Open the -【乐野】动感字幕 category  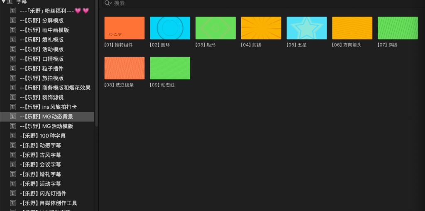pos(47,145)
